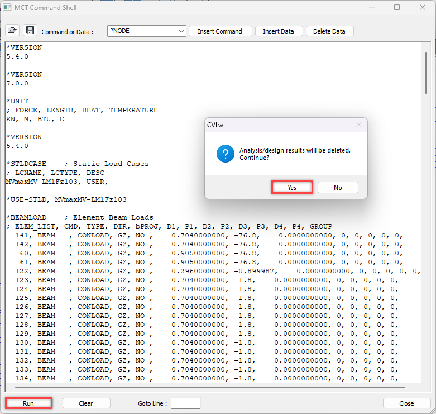Screen dimensions: 436x414
Task: Click the beam load row for element 123
Action: (207, 280)
